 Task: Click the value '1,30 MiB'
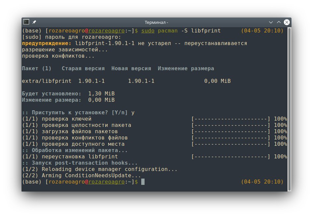(x=101, y=93)
